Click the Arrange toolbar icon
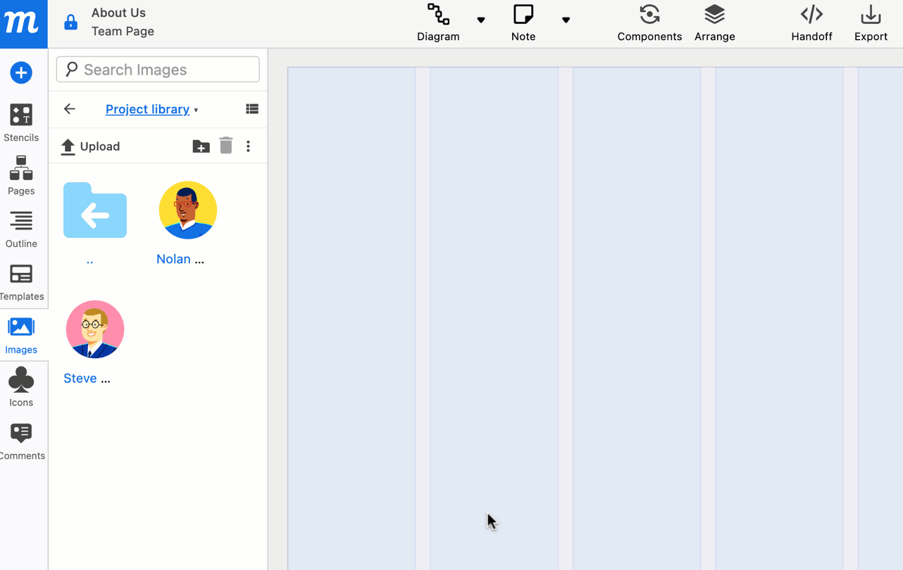 pos(714,21)
